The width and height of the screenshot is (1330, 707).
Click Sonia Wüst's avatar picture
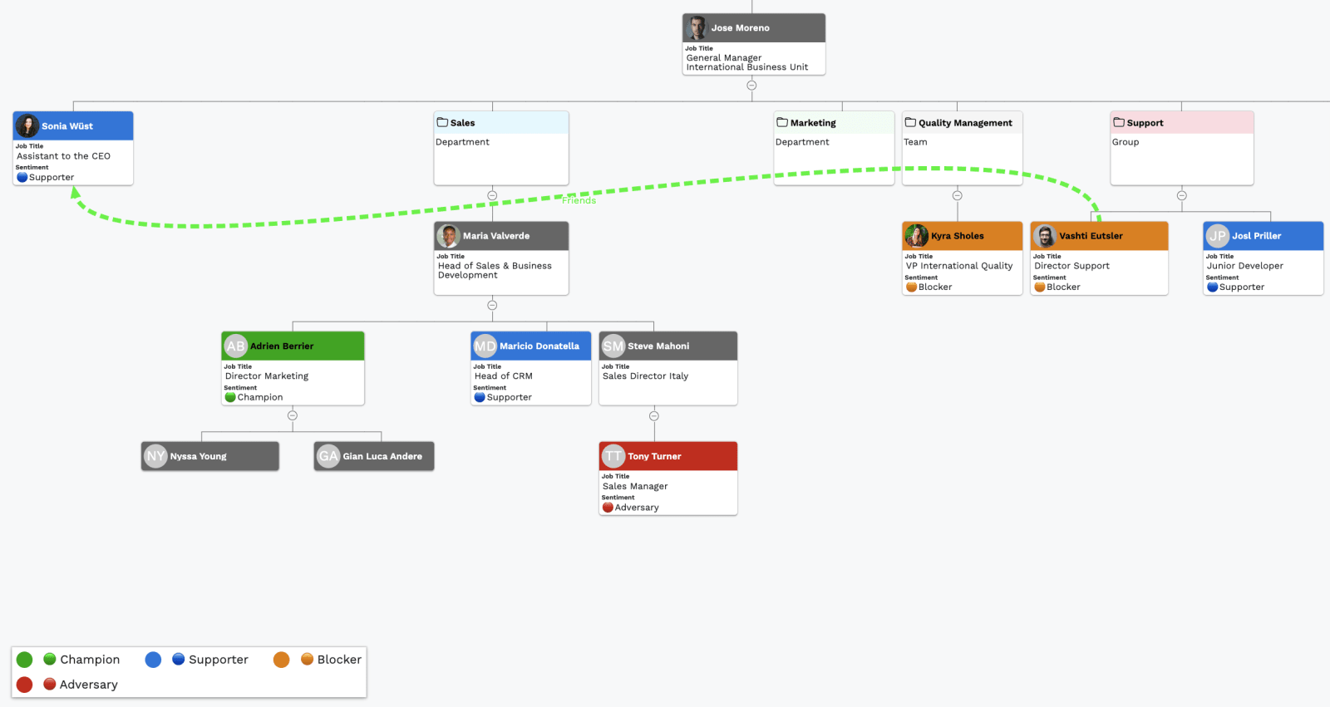pos(27,125)
